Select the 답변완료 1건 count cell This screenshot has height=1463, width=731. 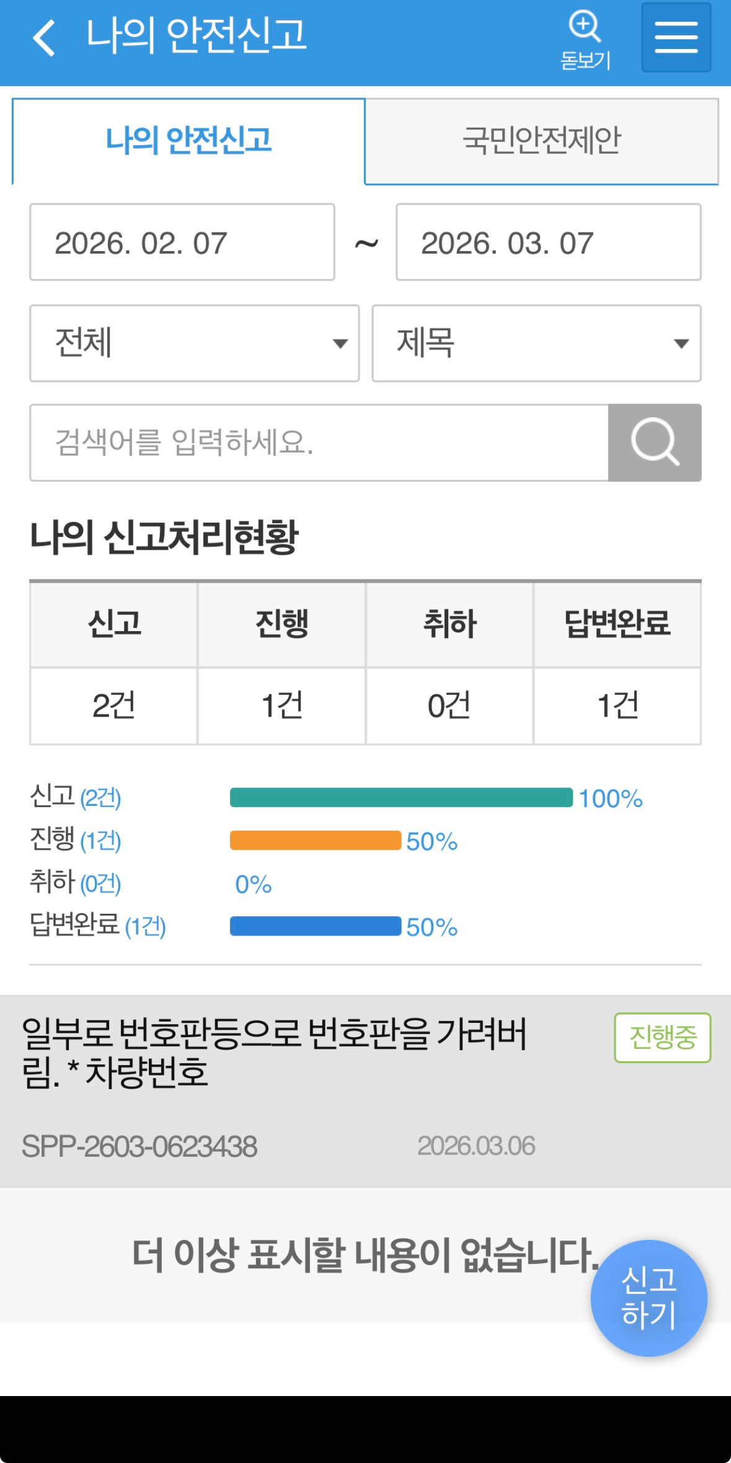[x=618, y=705]
